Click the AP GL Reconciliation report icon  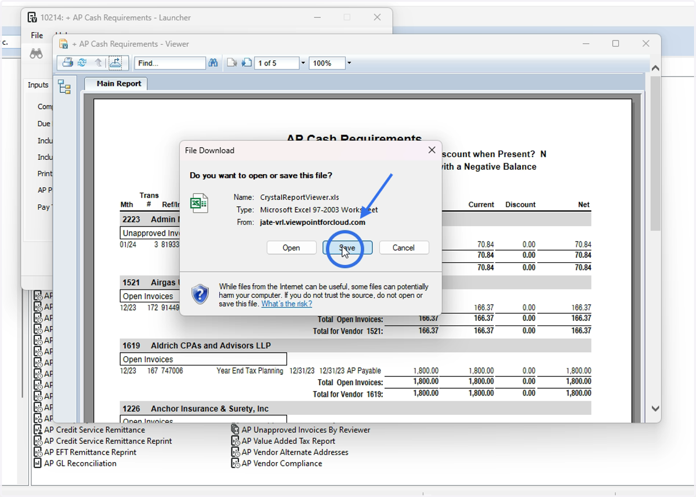(x=38, y=463)
